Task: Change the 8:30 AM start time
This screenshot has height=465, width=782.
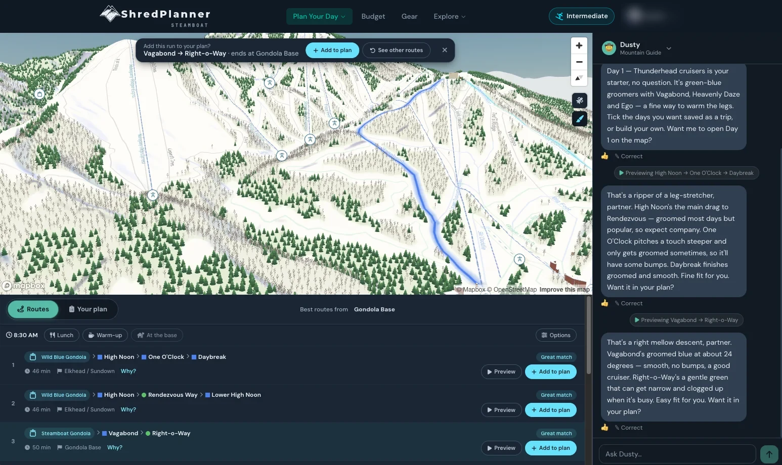Action: (x=22, y=335)
